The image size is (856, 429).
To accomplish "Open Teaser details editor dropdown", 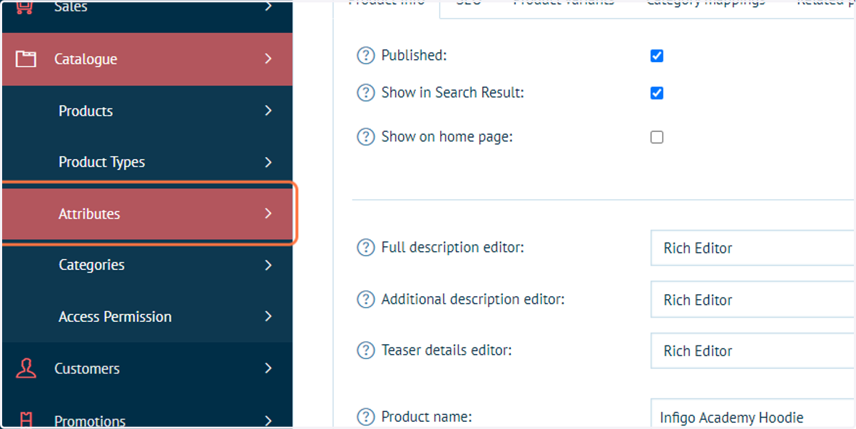I will click(753, 350).
